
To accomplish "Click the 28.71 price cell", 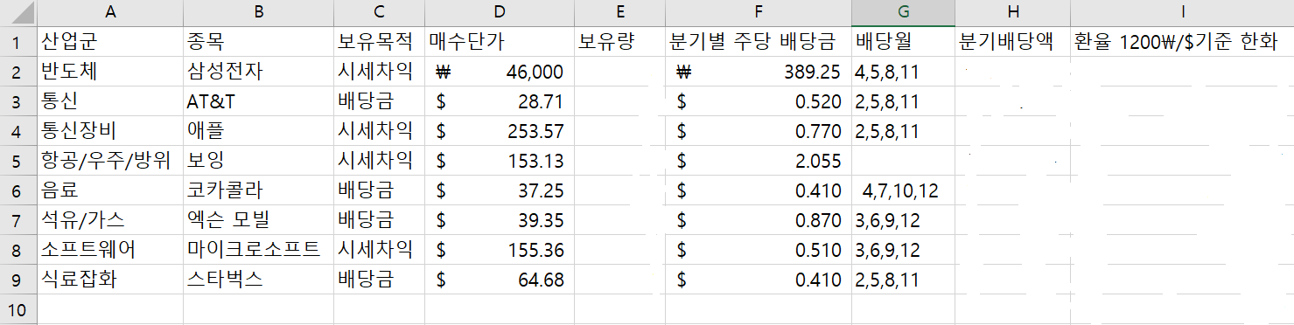I will pos(500,100).
